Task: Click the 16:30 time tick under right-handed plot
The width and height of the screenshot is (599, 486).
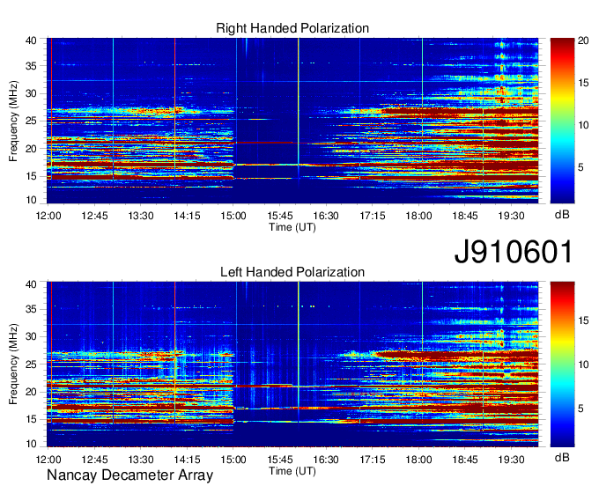Action: 326,216
